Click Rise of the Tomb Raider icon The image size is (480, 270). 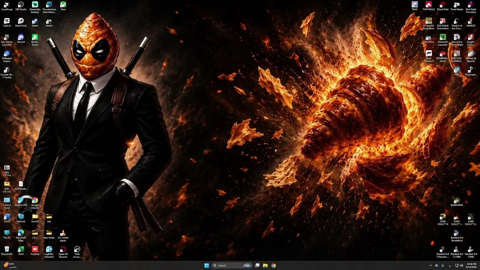click(x=457, y=40)
